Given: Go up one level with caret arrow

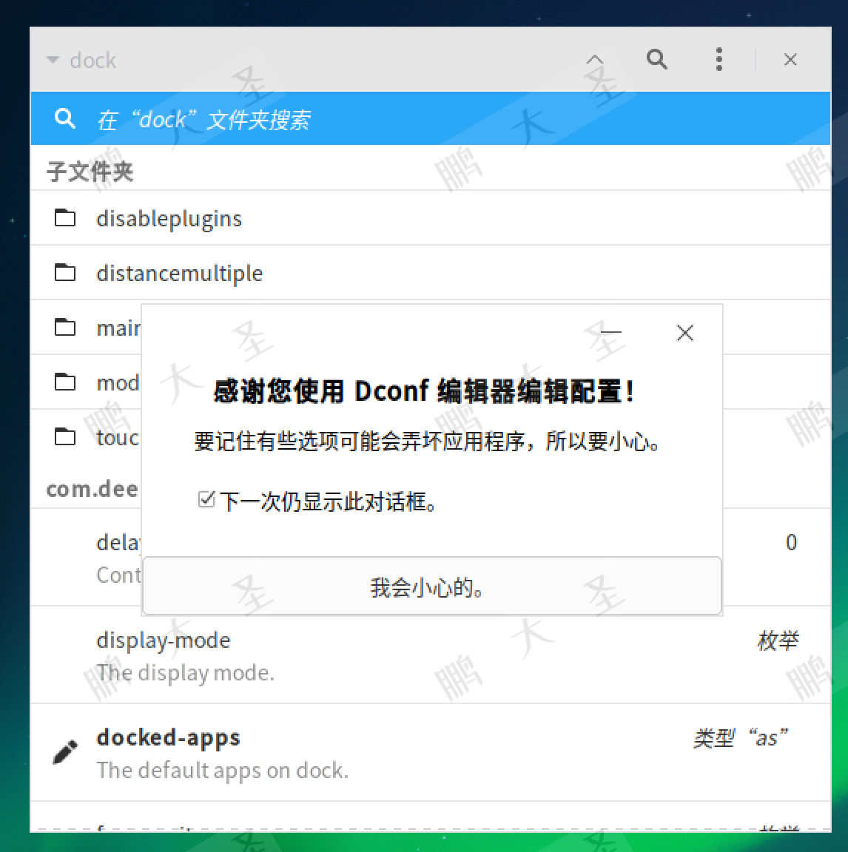Looking at the screenshot, I should 595,59.
